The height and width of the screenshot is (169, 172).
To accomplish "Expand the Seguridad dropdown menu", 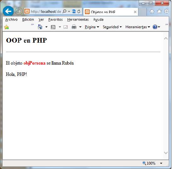I will pyautogui.click(x=112, y=27).
